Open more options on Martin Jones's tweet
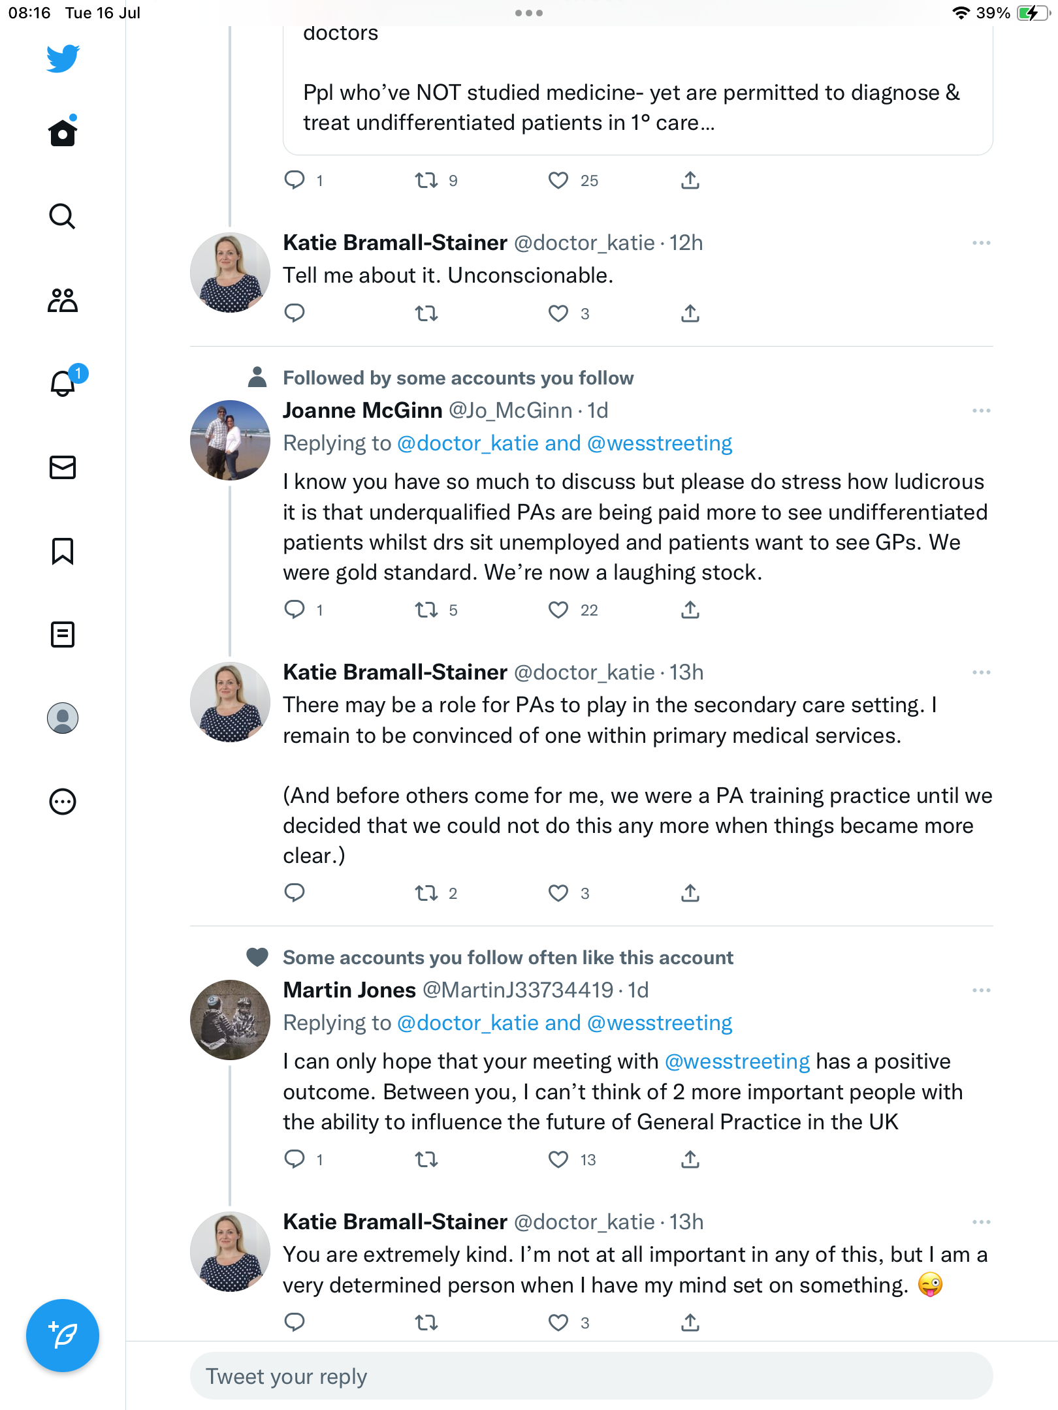Image resolution: width=1058 pixels, height=1410 pixels. tap(981, 990)
